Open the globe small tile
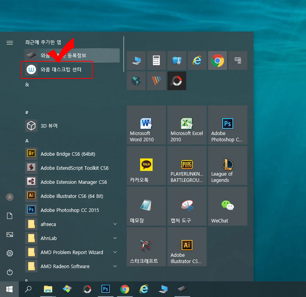Image resolution: width=306 pixels, height=297 pixels. [136, 81]
